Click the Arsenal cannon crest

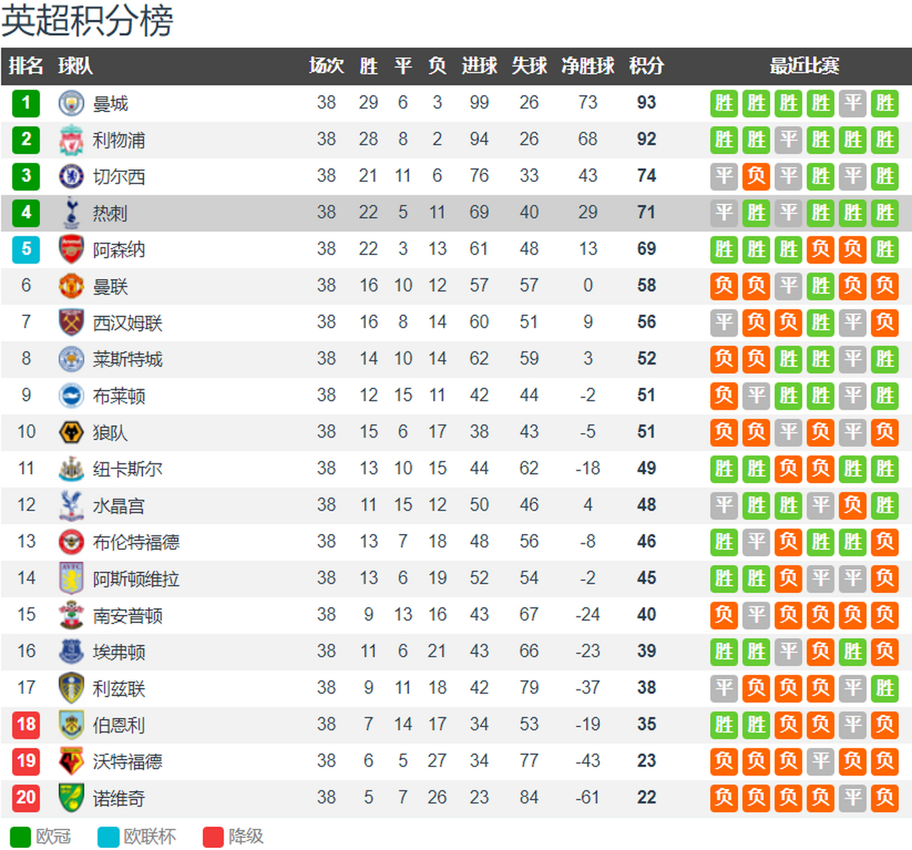(x=71, y=250)
